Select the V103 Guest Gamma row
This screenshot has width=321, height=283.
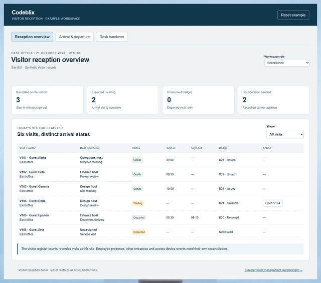click(x=160, y=189)
